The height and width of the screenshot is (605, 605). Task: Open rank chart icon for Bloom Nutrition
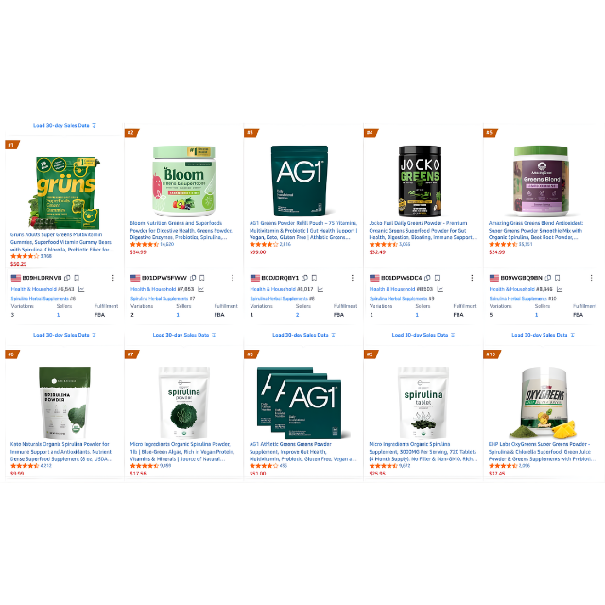click(x=201, y=289)
